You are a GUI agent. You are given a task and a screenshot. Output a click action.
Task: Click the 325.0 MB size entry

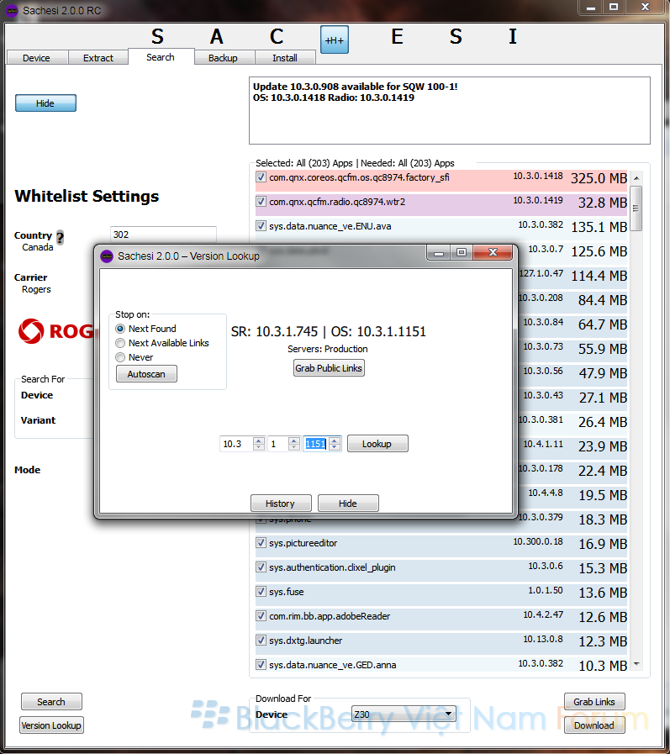click(599, 178)
